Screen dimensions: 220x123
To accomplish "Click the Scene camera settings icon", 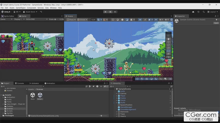I will pyautogui.click(x=166, y=20).
